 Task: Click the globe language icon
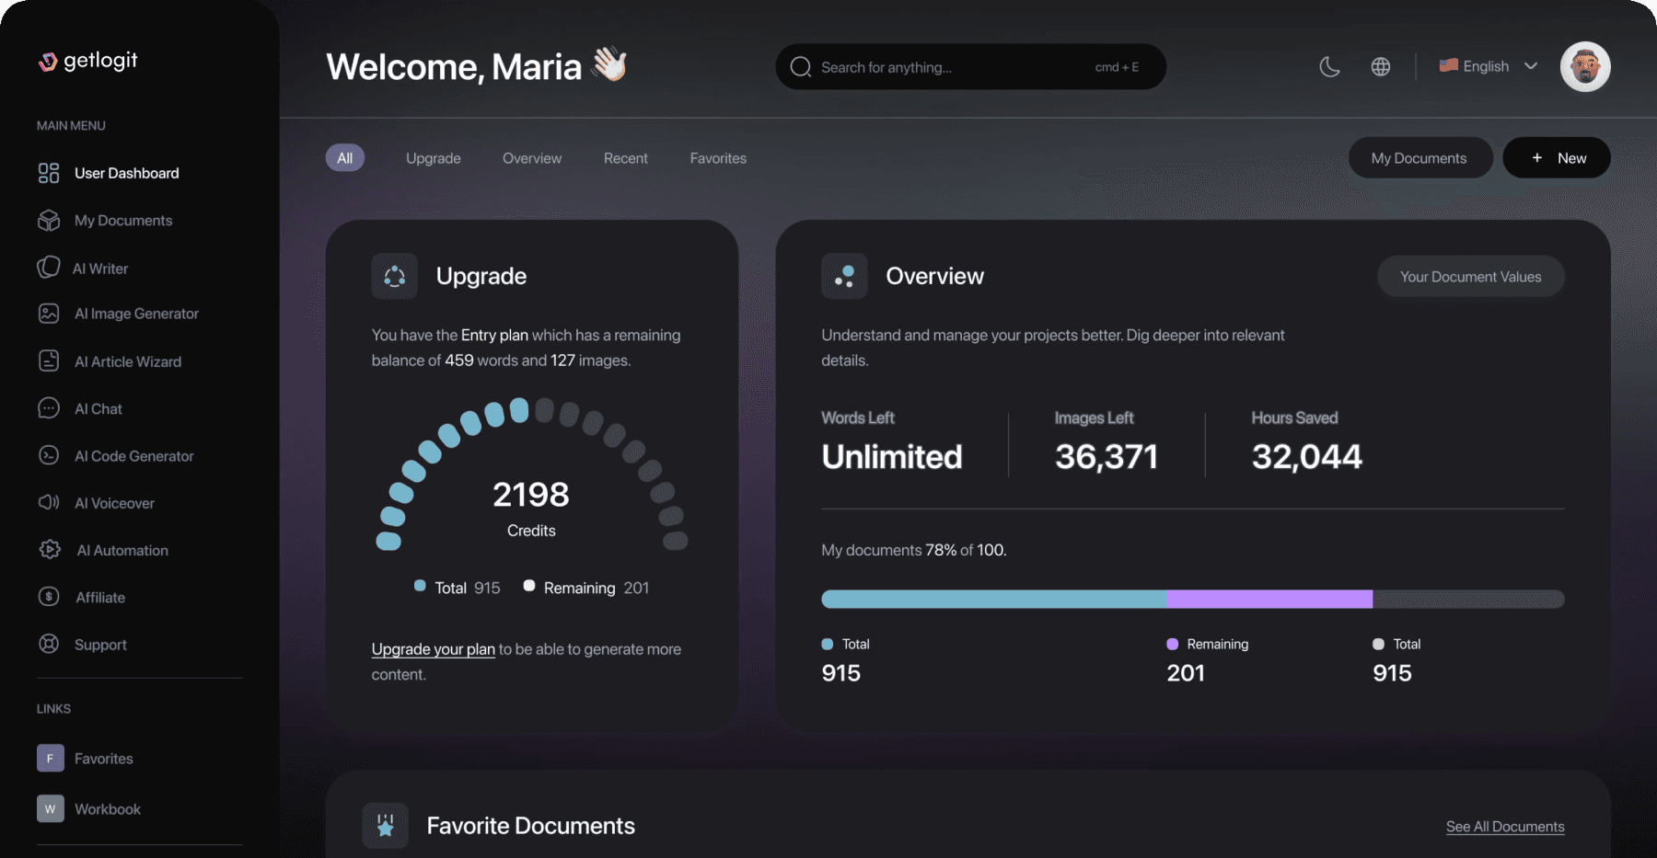[1380, 66]
